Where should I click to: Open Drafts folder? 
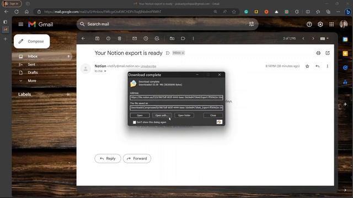[33, 73]
